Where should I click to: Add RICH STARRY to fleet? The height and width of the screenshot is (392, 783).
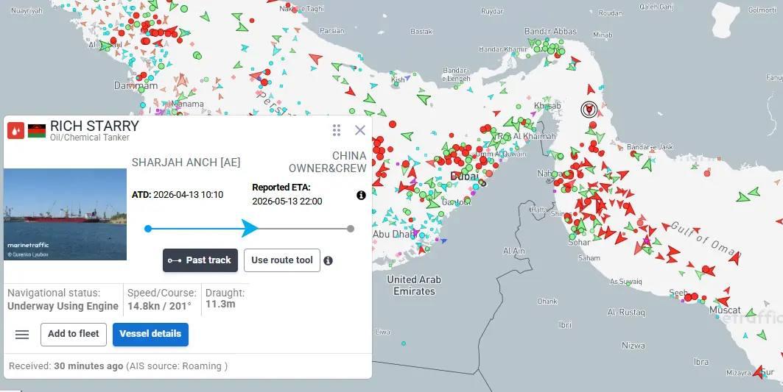[74, 334]
